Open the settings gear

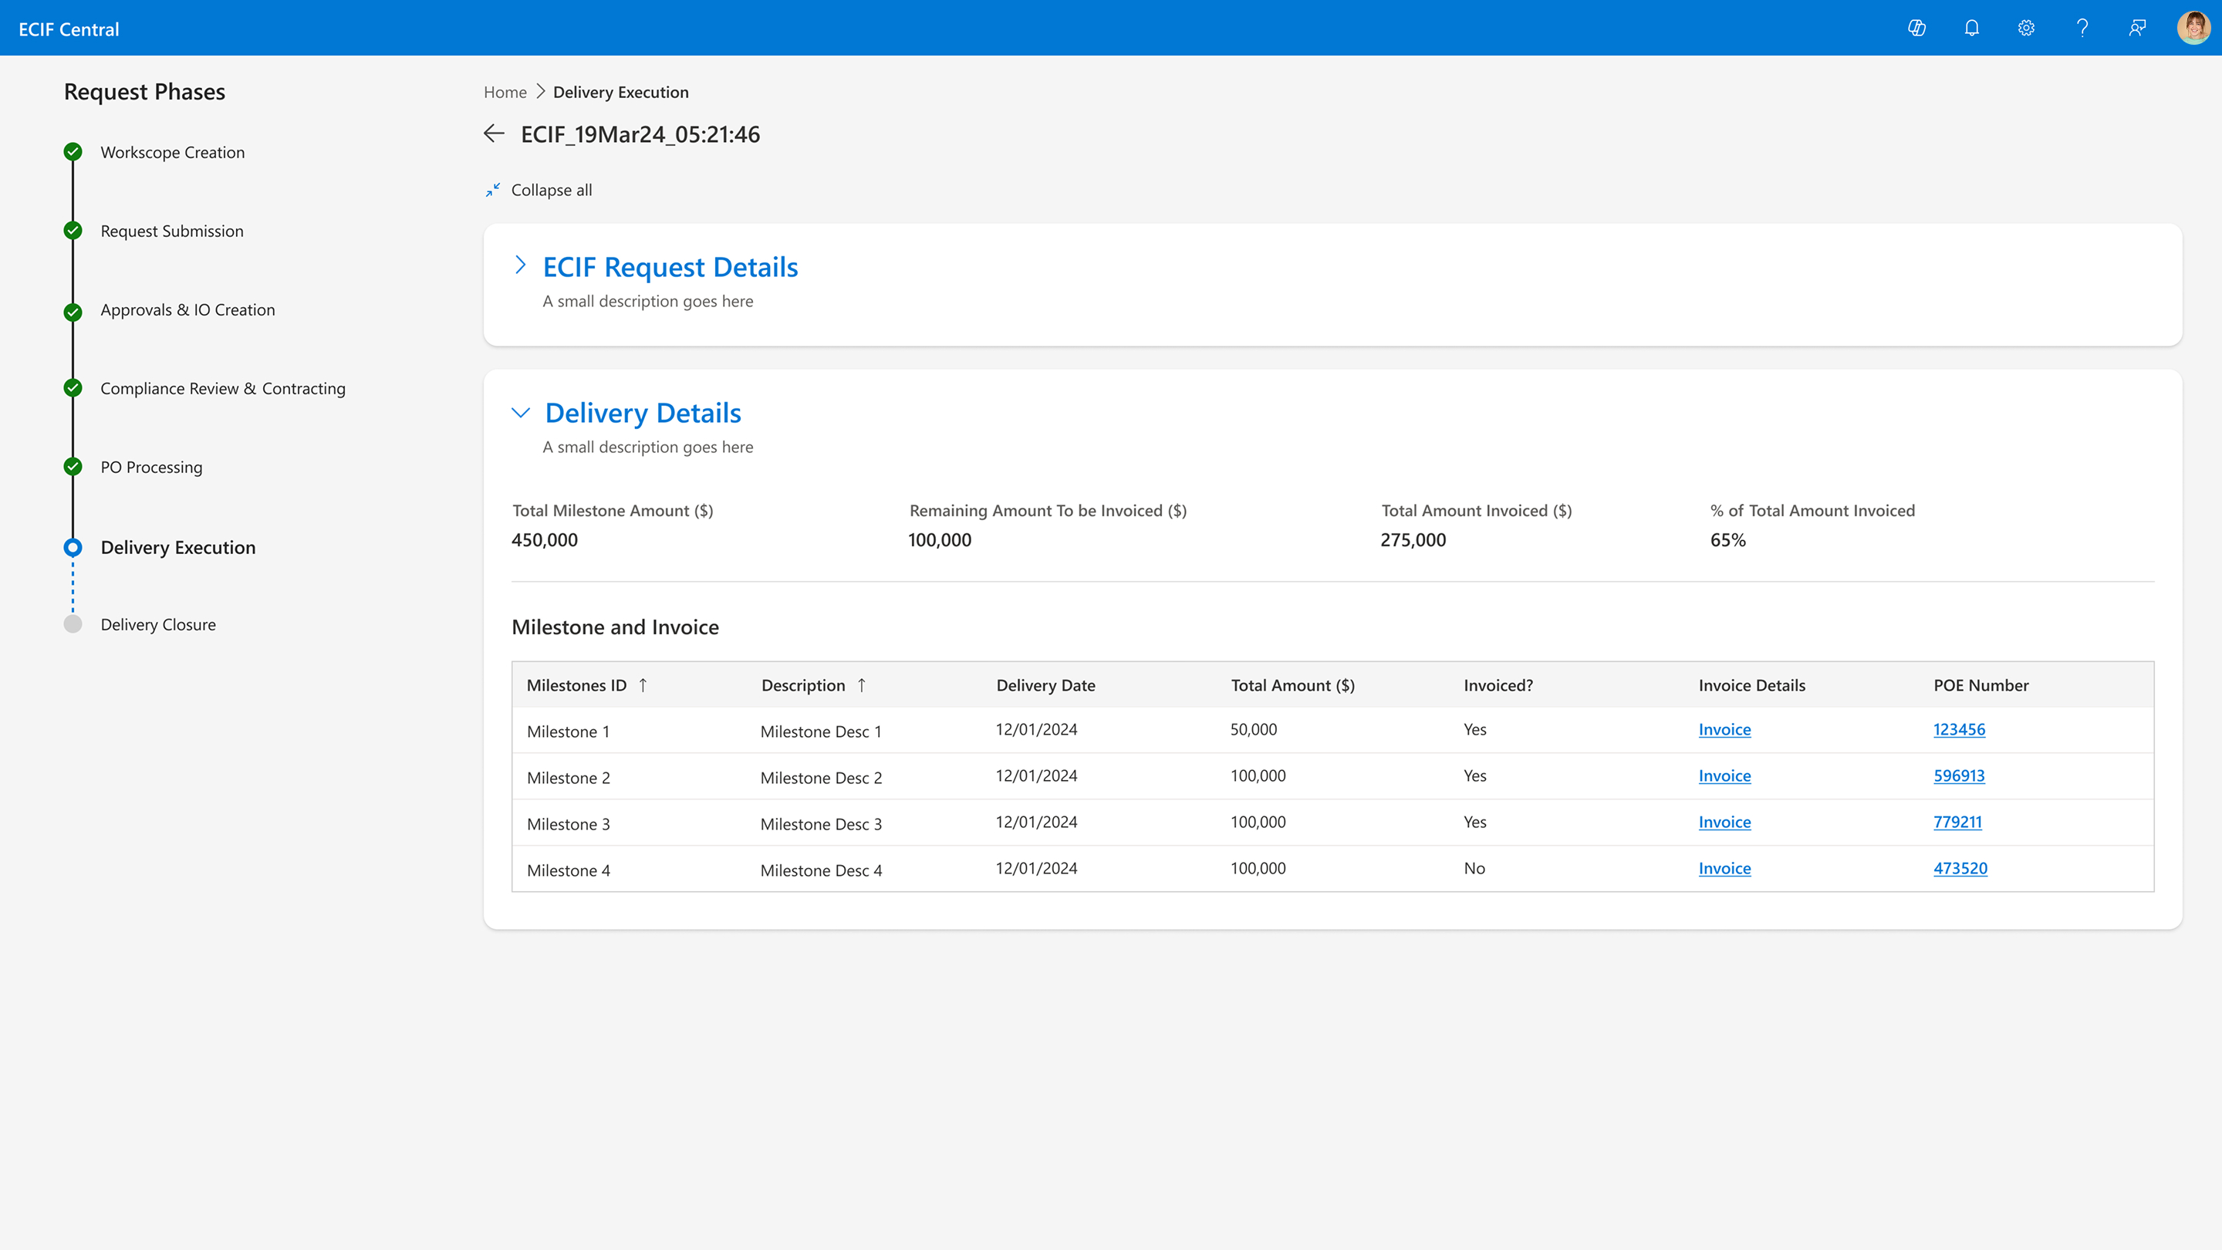pyautogui.click(x=2026, y=29)
